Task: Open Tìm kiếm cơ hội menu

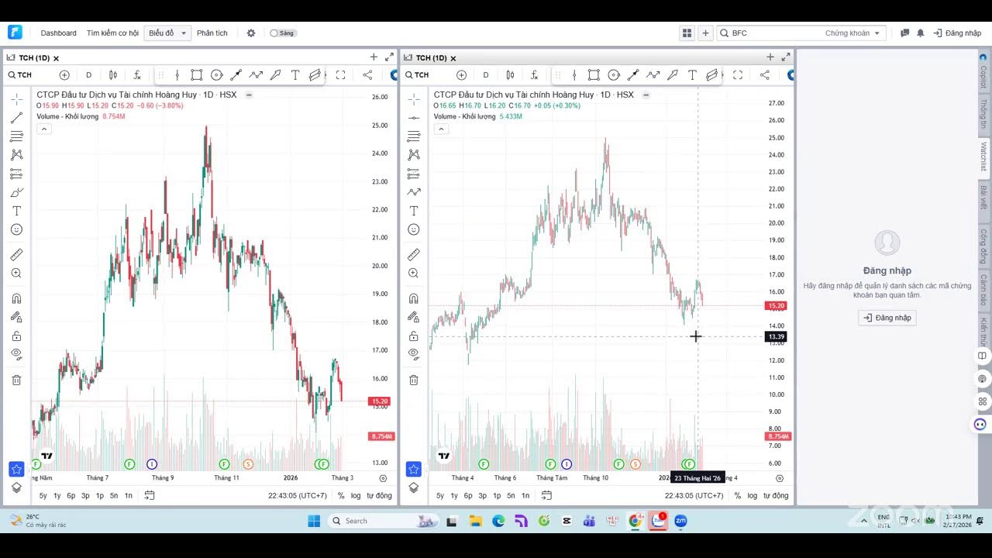Action: (112, 33)
